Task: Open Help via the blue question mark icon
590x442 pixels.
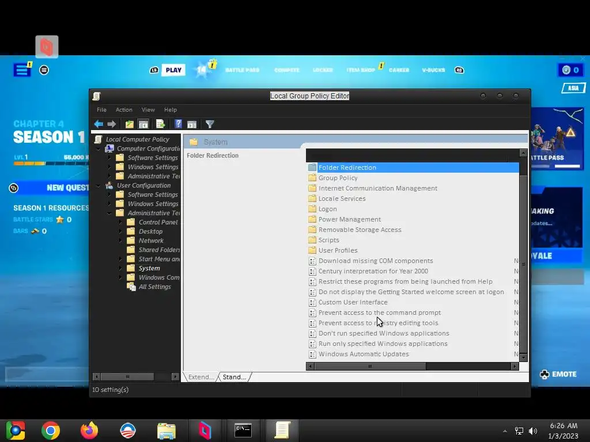Action: tap(179, 124)
